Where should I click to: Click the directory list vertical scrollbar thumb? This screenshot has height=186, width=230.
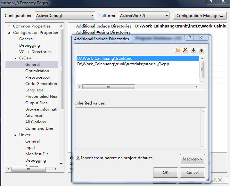click(202, 70)
